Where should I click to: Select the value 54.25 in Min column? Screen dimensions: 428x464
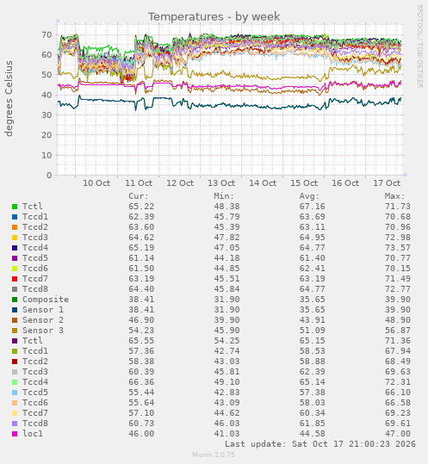click(x=227, y=341)
